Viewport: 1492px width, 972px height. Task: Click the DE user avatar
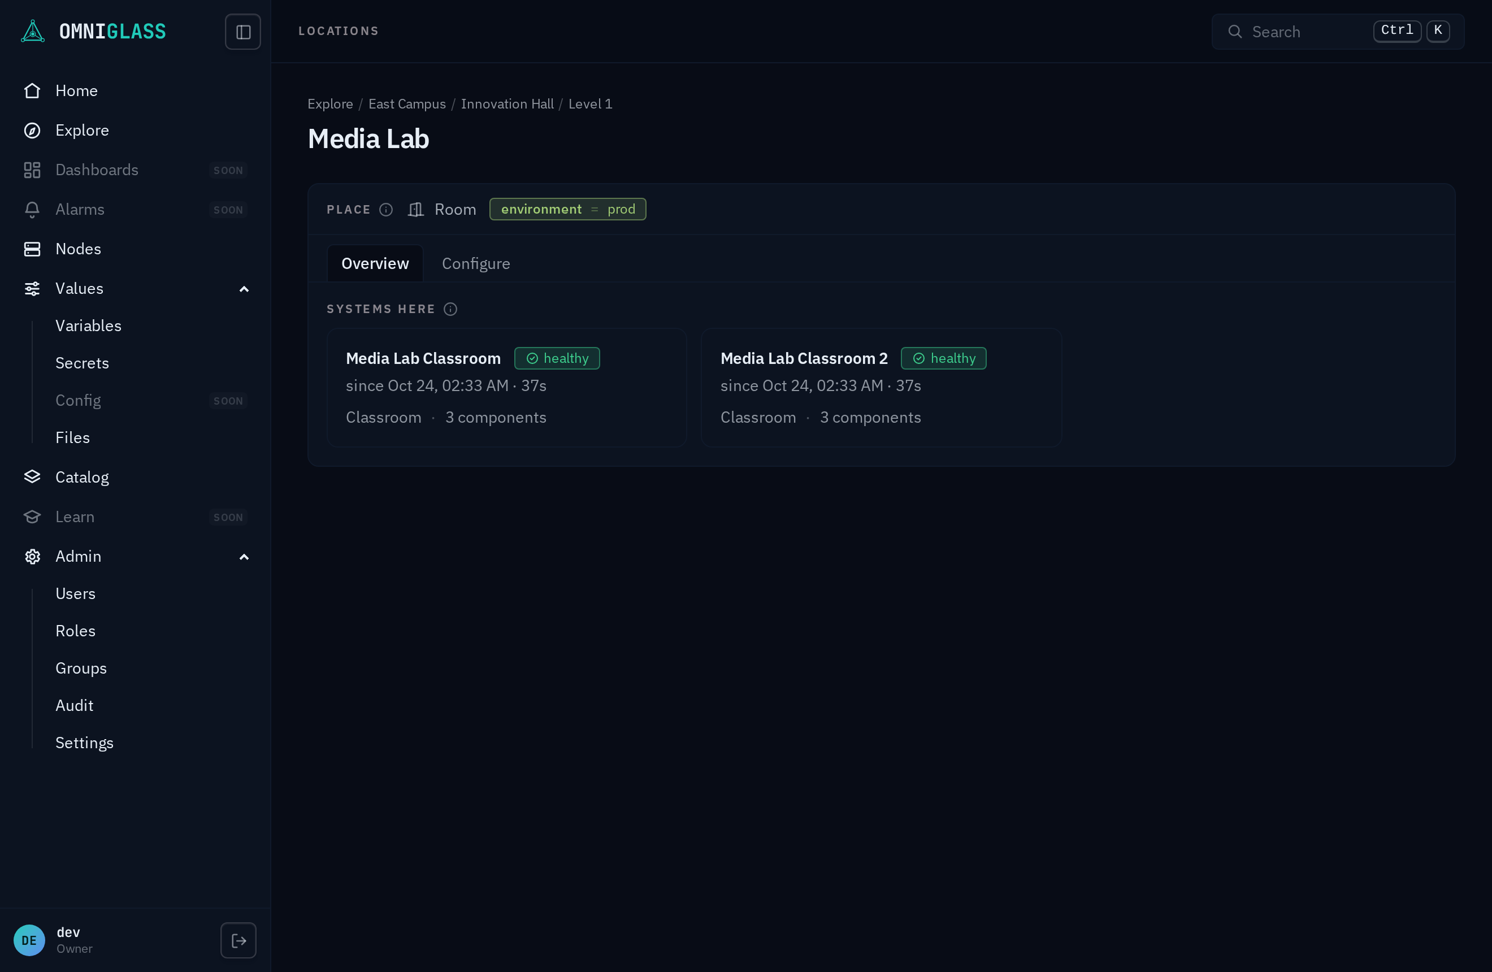(x=29, y=940)
